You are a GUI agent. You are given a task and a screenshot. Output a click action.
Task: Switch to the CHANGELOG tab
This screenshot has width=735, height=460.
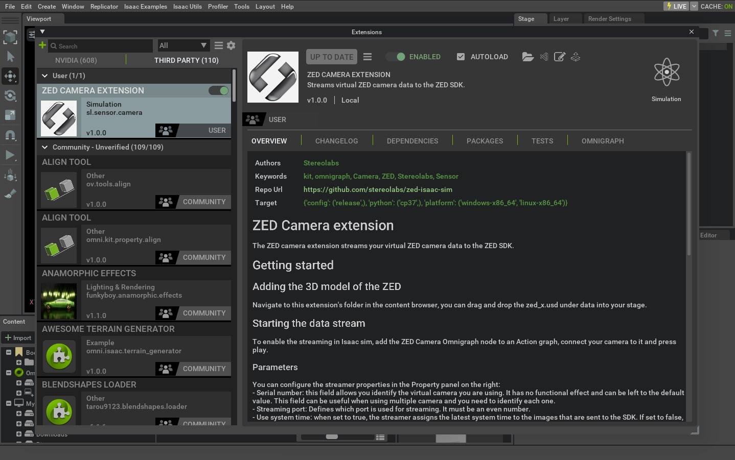coord(337,141)
